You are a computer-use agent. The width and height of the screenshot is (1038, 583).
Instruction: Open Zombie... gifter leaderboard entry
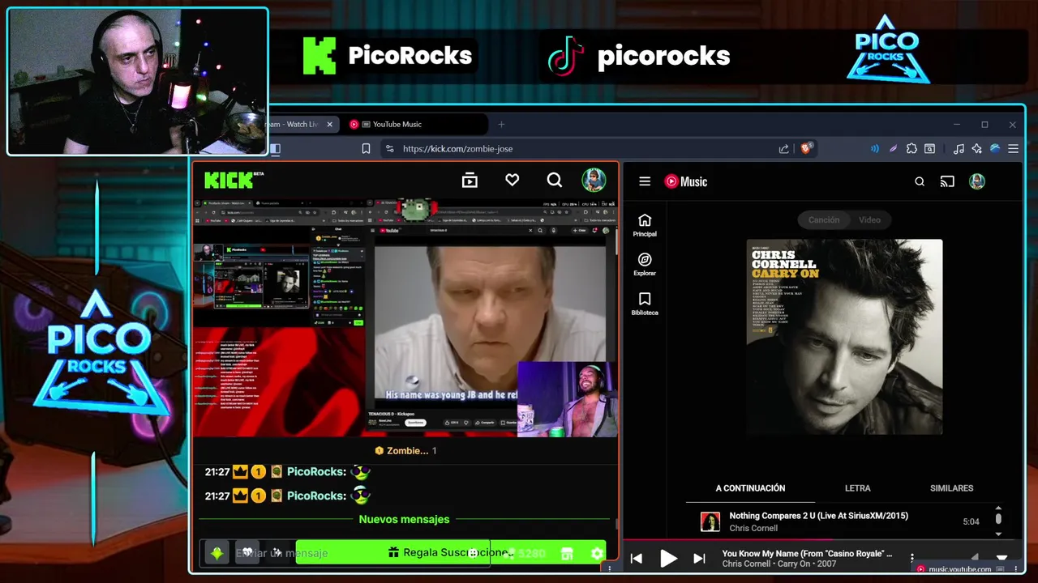pyautogui.click(x=405, y=450)
